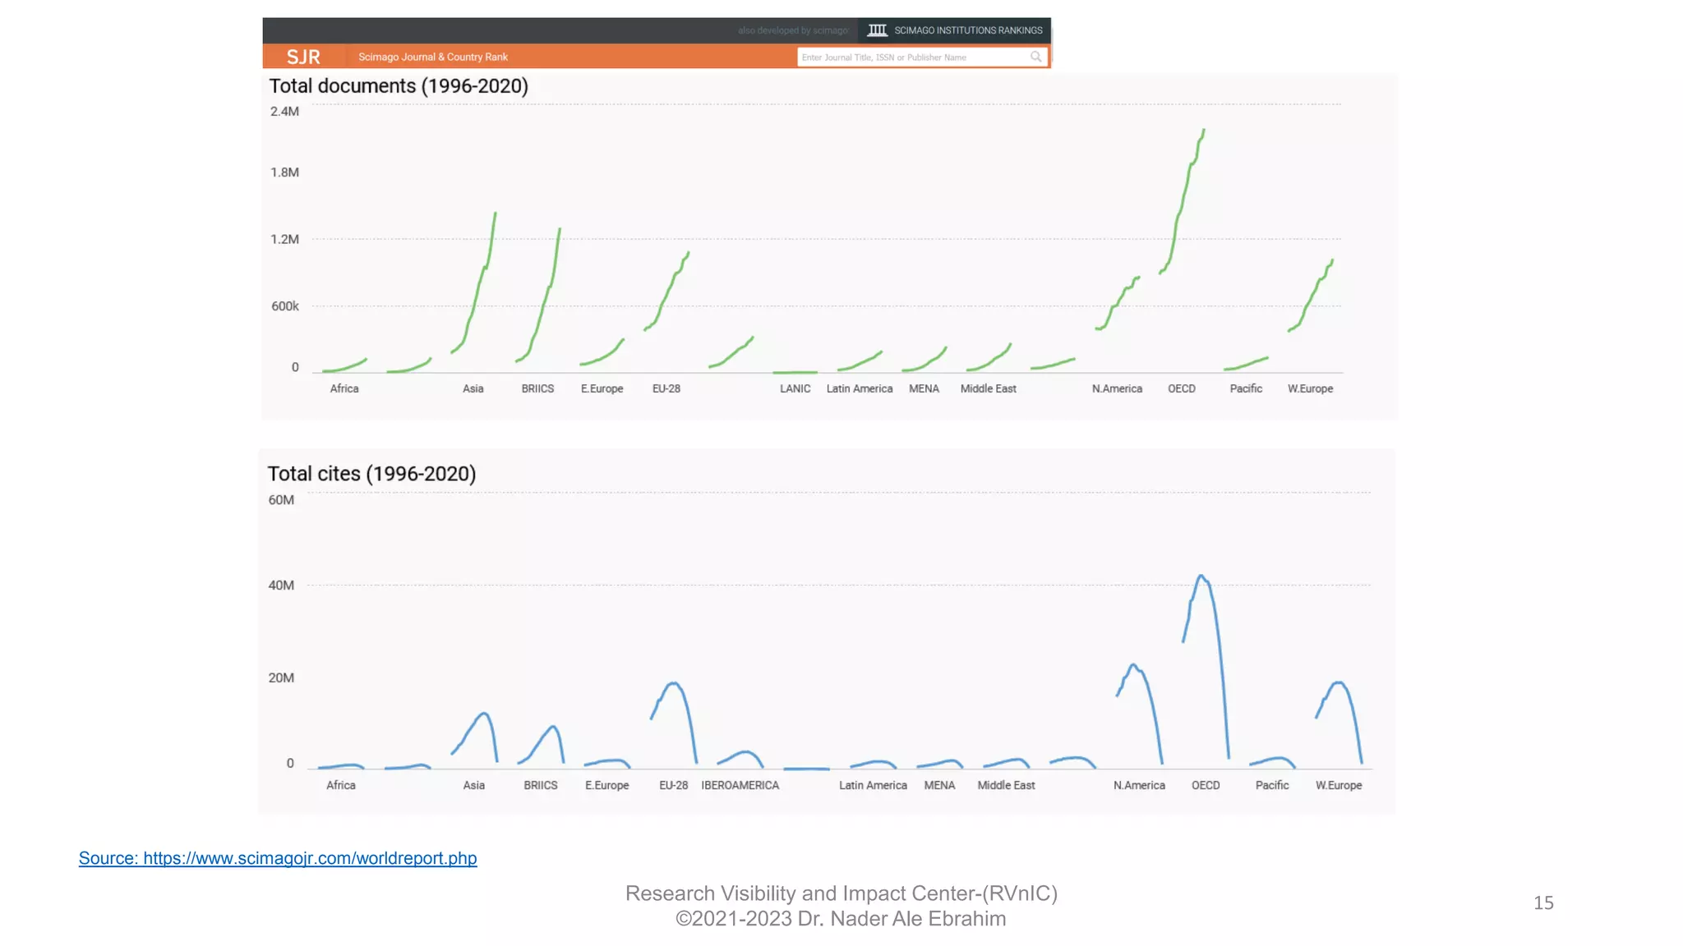Click the 2.4M axis label
Screen dimensions: 1683x946
coord(284,112)
